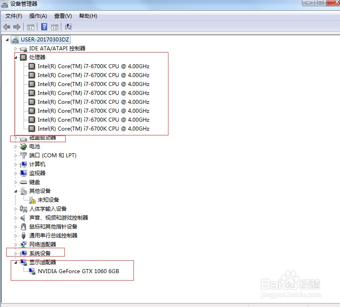Select the USER-20170303DZ label
The width and height of the screenshot is (340, 307).
(45, 40)
